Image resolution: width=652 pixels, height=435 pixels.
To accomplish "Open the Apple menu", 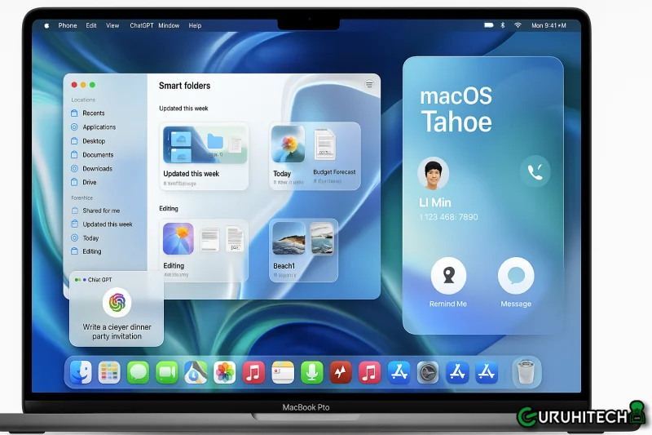I will tap(46, 26).
